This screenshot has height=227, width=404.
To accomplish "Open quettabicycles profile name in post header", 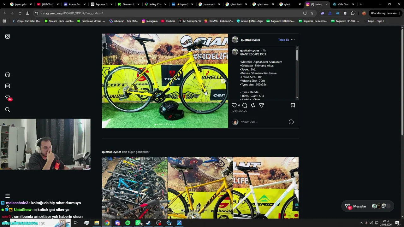I will (x=250, y=40).
